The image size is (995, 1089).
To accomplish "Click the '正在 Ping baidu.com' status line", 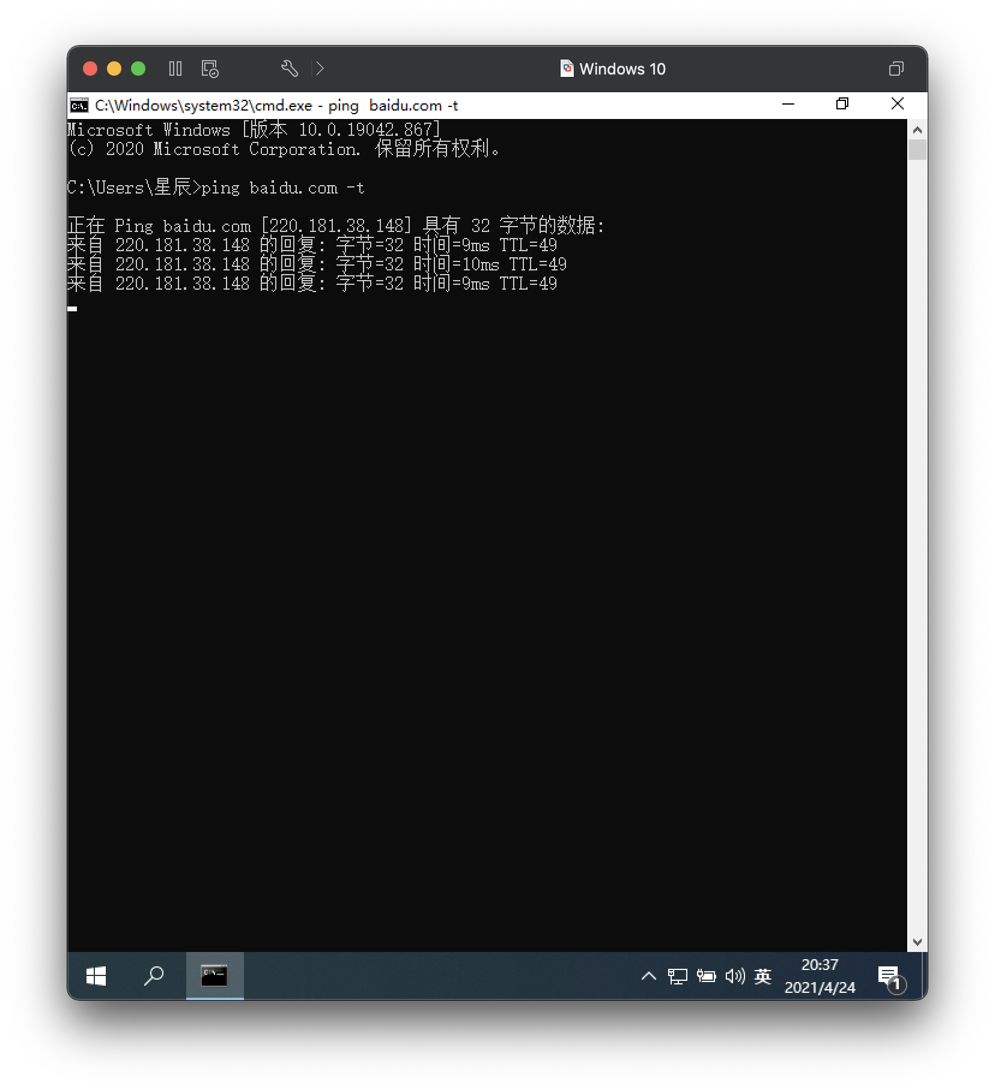I will (336, 226).
